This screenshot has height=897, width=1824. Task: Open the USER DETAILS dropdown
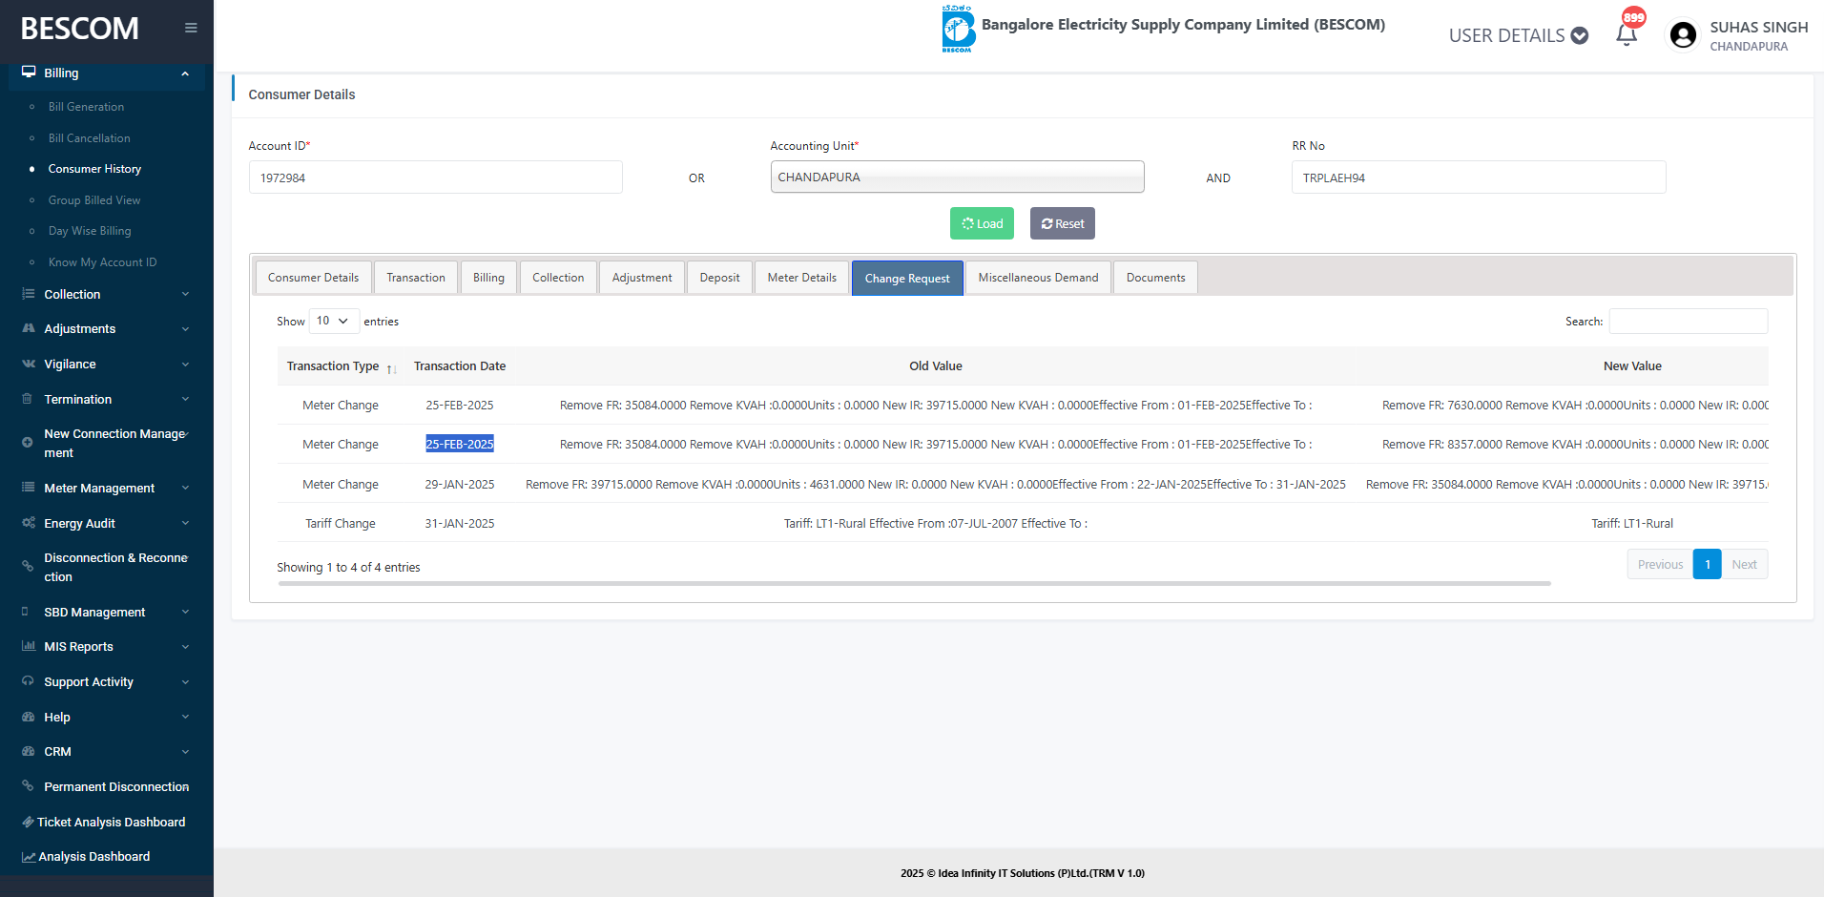[1519, 35]
